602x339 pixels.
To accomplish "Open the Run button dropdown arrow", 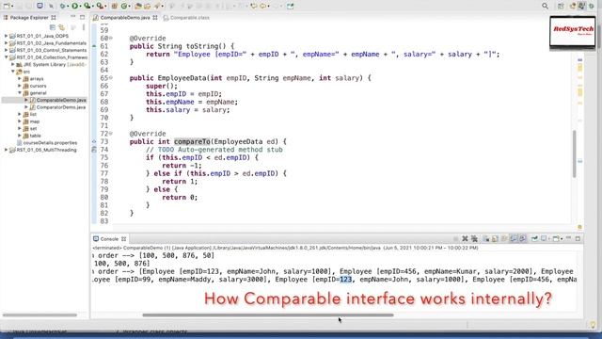I will tap(80, 7).
